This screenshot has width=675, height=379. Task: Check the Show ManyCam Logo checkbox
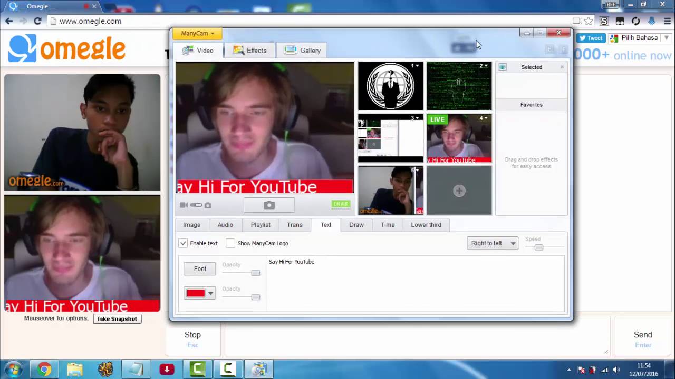tap(230, 243)
